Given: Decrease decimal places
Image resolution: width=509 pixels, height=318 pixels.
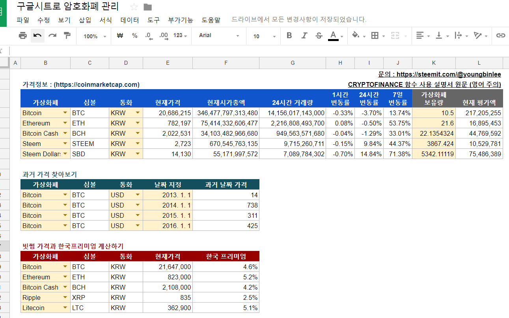Looking at the screenshot, I should coord(149,36).
